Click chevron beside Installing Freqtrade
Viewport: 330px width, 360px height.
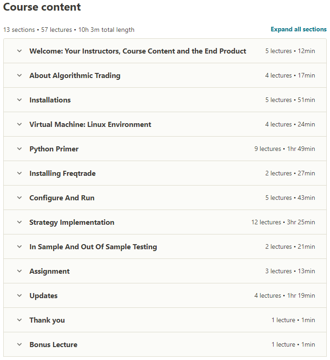pyautogui.click(x=19, y=174)
